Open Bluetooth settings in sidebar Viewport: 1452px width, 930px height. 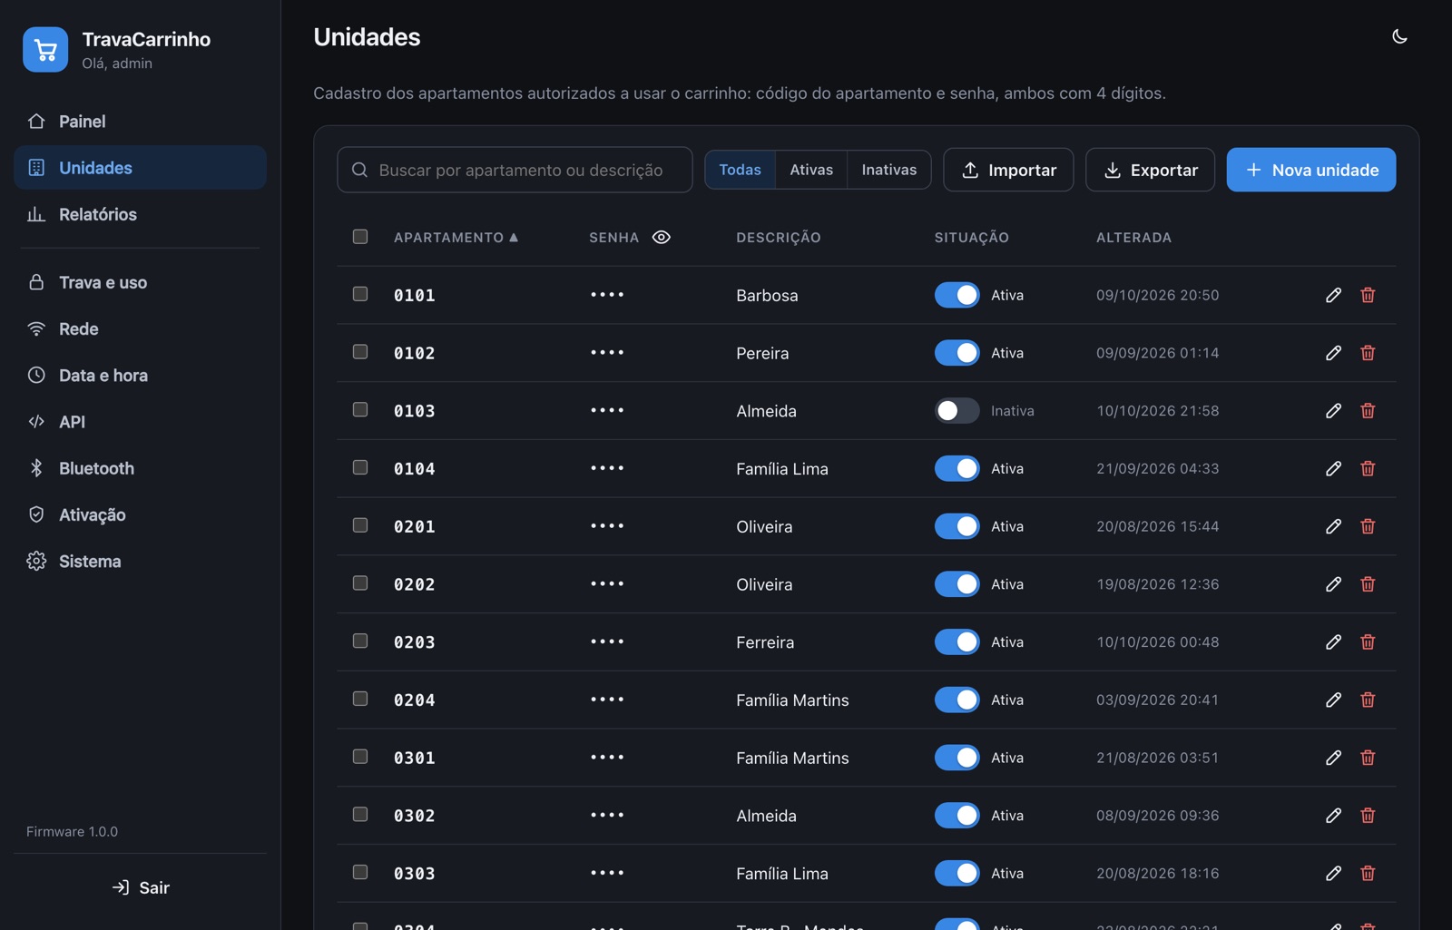tap(140, 468)
